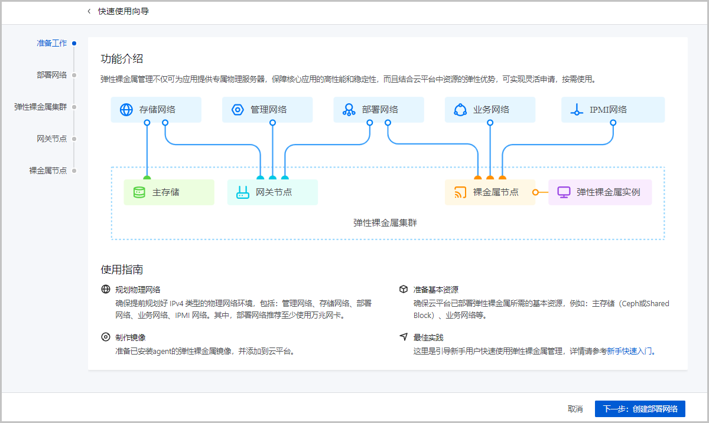Go to the 部署网络 wizard step
The image size is (709, 423).
(x=52, y=75)
